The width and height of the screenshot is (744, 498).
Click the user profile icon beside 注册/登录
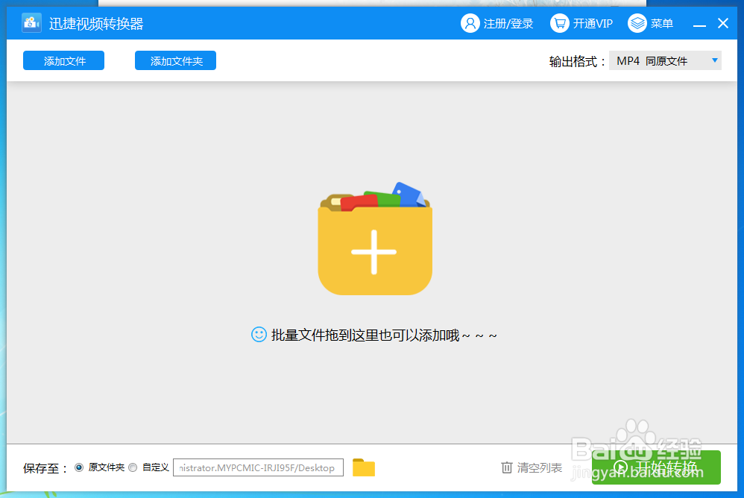[x=470, y=23]
